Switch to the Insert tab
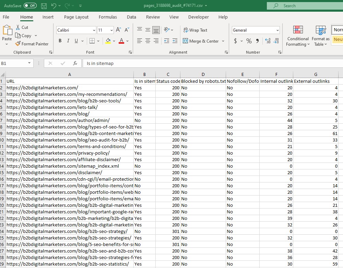343x268 pixels. click(48, 17)
